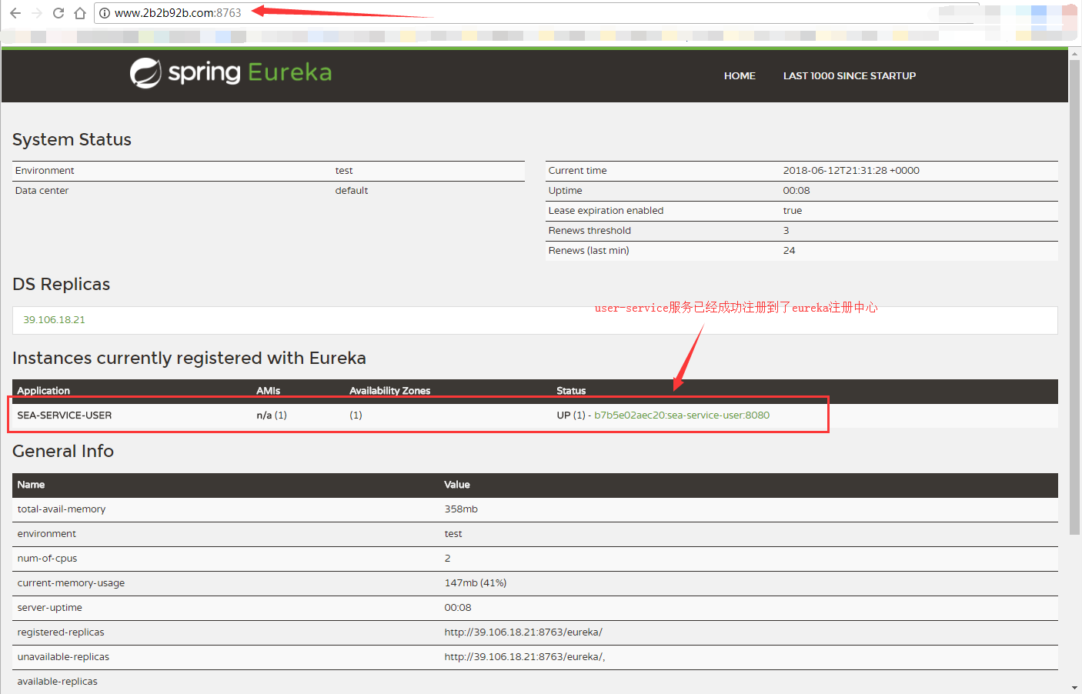The height and width of the screenshot is (694, 1082).
Task: Click the General Info heading
Action: point(63,451)
